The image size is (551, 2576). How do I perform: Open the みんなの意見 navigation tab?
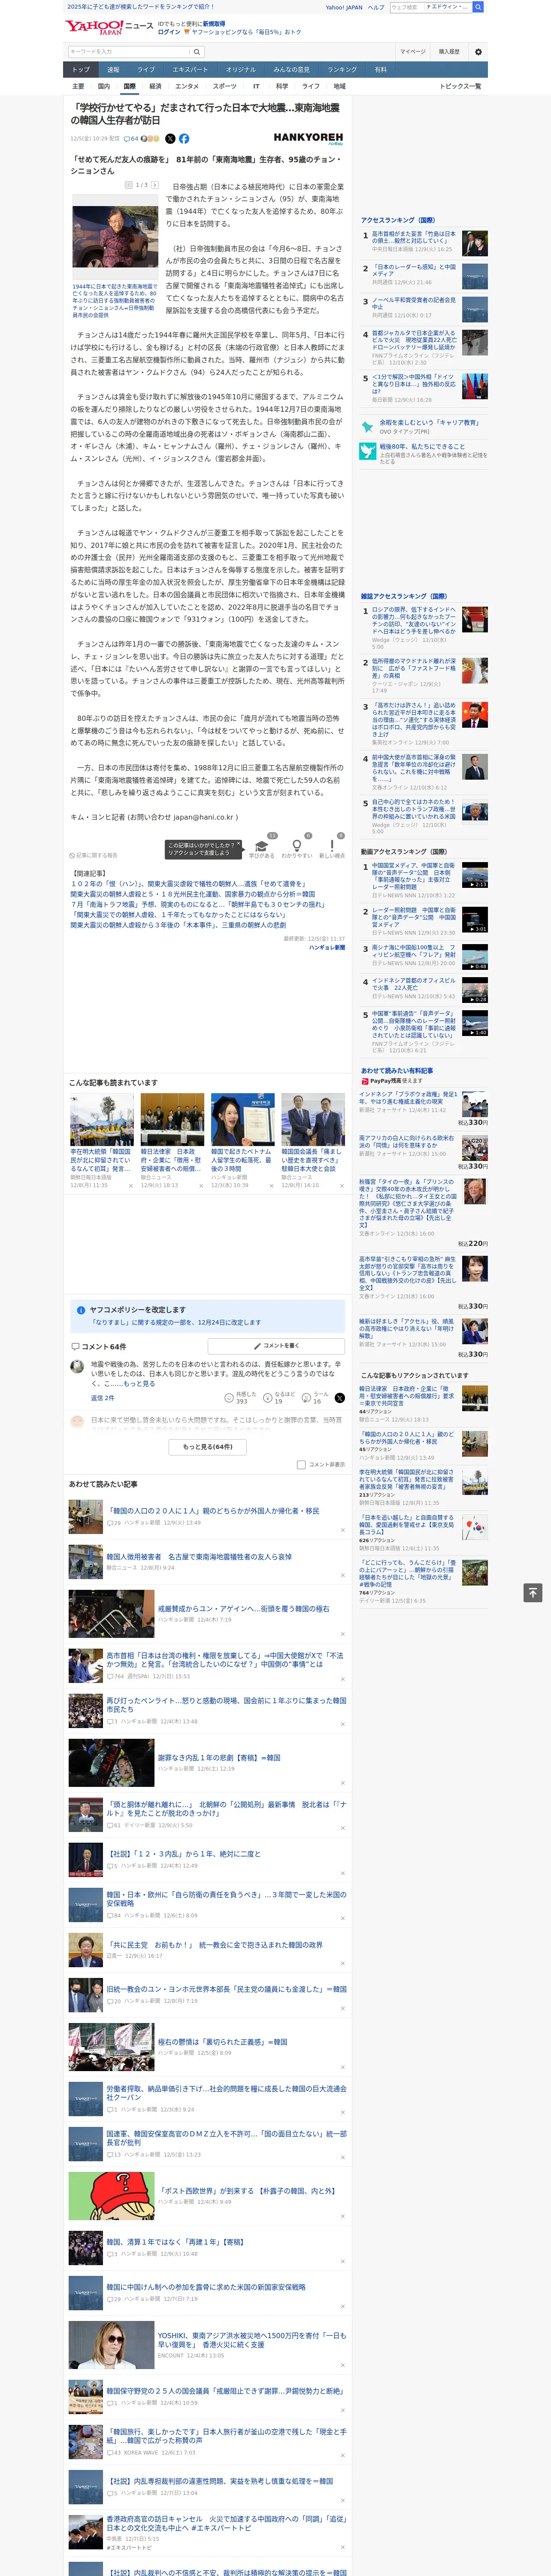(x=292, y=70)
